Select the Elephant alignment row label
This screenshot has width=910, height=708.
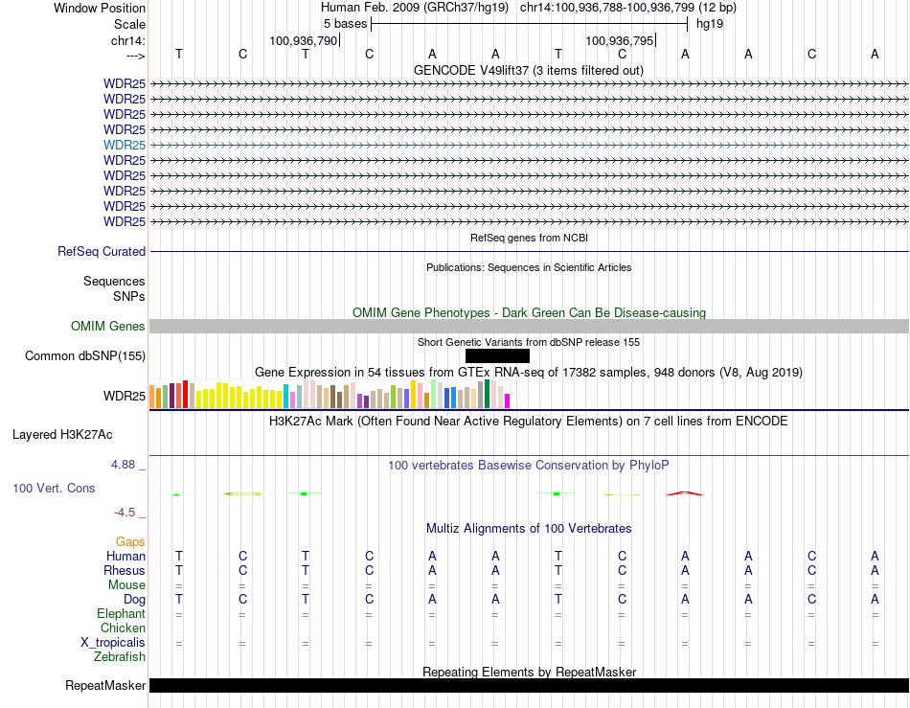click(x=121, y=613)
